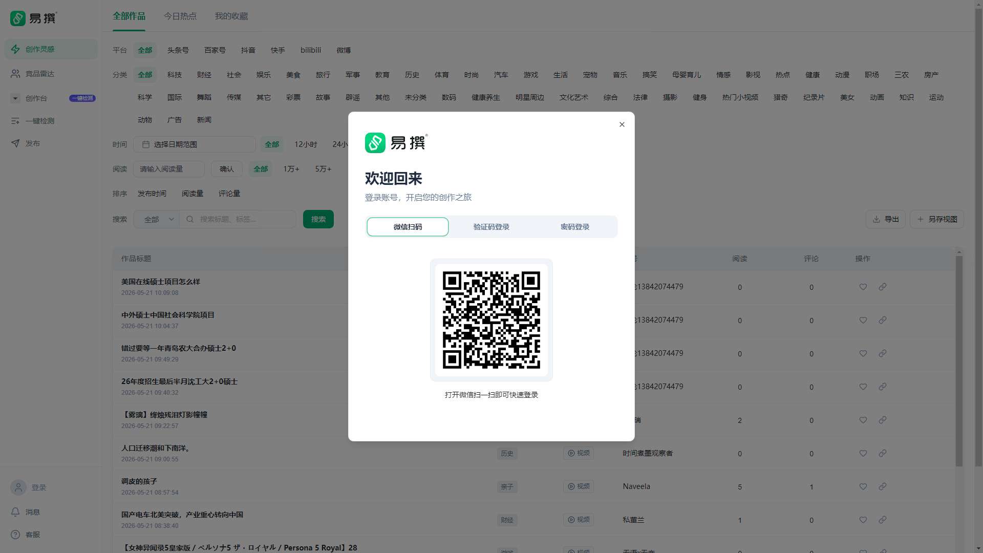Select the 微信扫码 login tab
This screenshot has height=553, width=983.
pyautogui.click(x=408, y=227)
